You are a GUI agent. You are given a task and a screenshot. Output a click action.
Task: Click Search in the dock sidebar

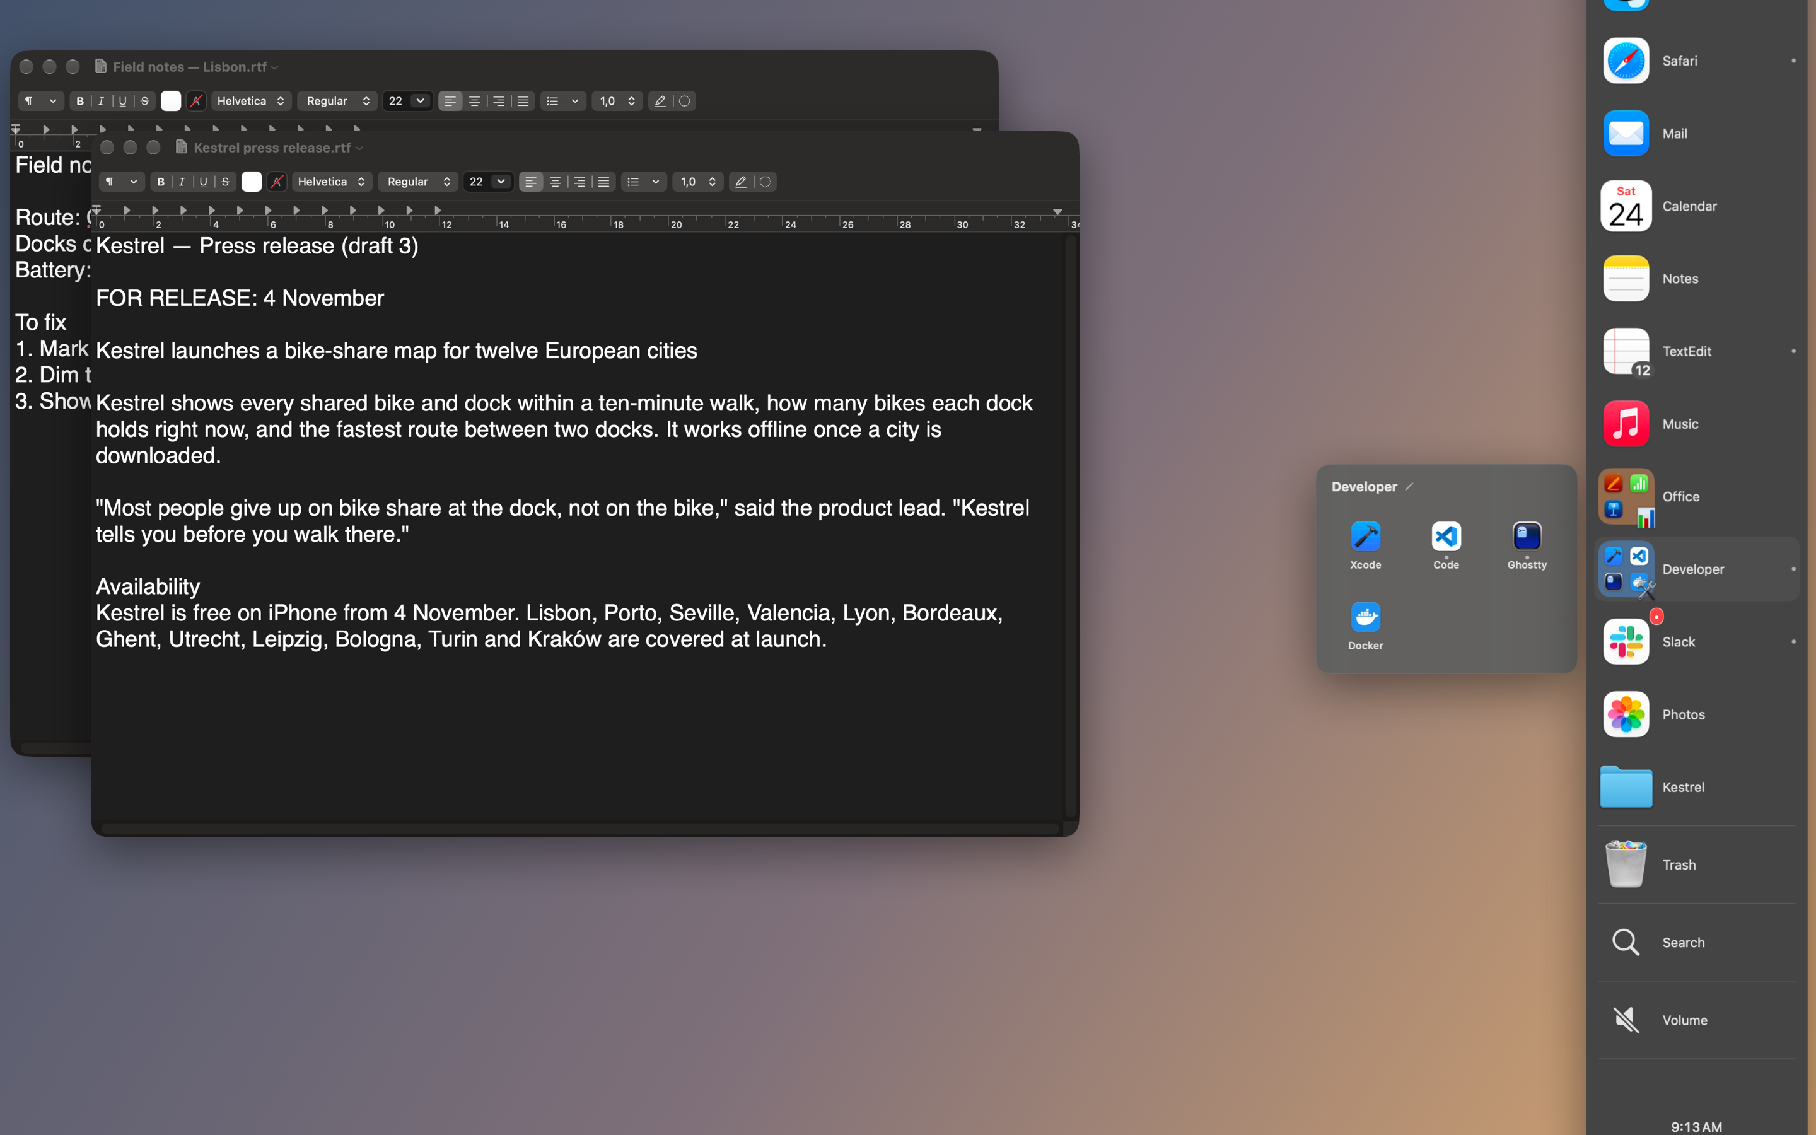pos(1696,942)
